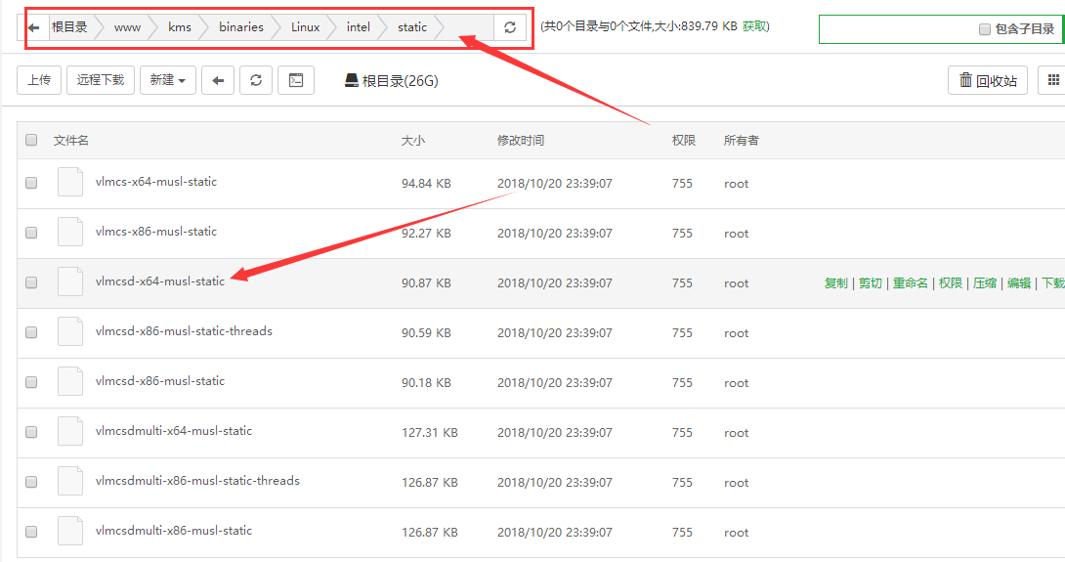Open file name vlmcsdmulti-x86-musl-static
Screen dimensions: 1065x562
click(x=174, y=530)
